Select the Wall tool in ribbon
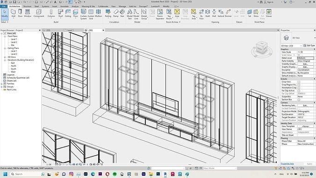 tap(13, 13)
